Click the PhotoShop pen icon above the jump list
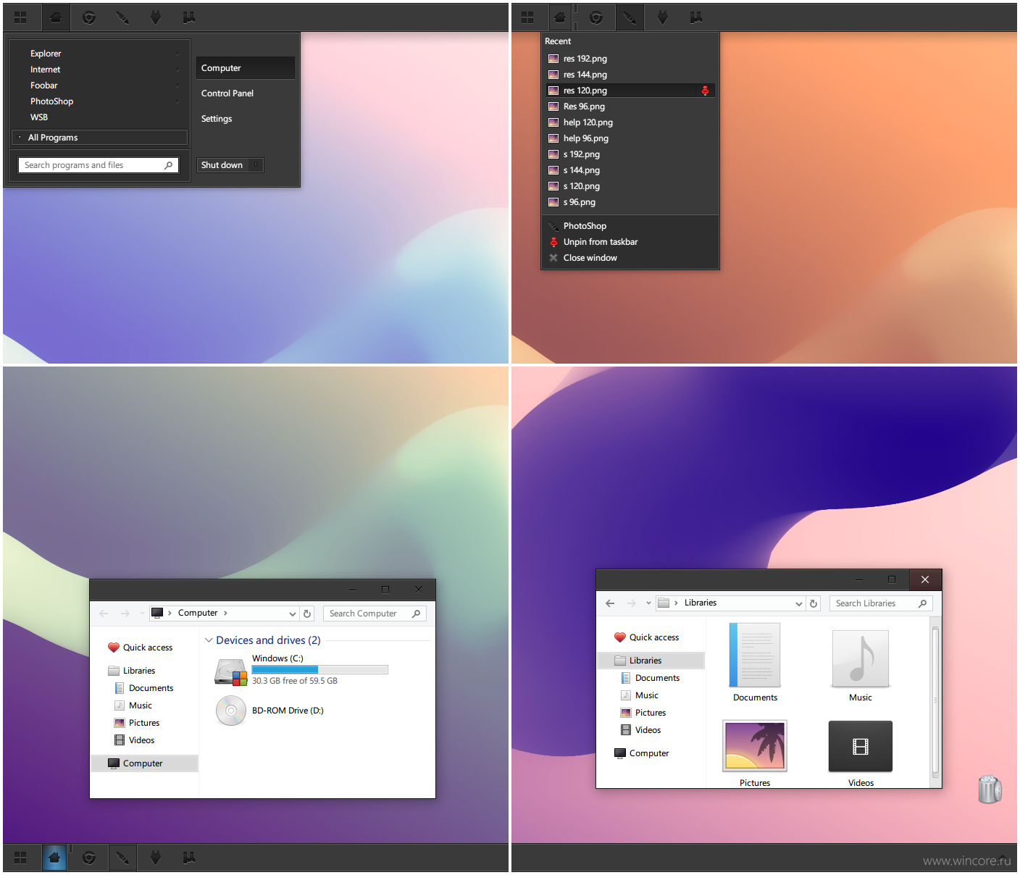The image size is (1020, 875). 630,17
